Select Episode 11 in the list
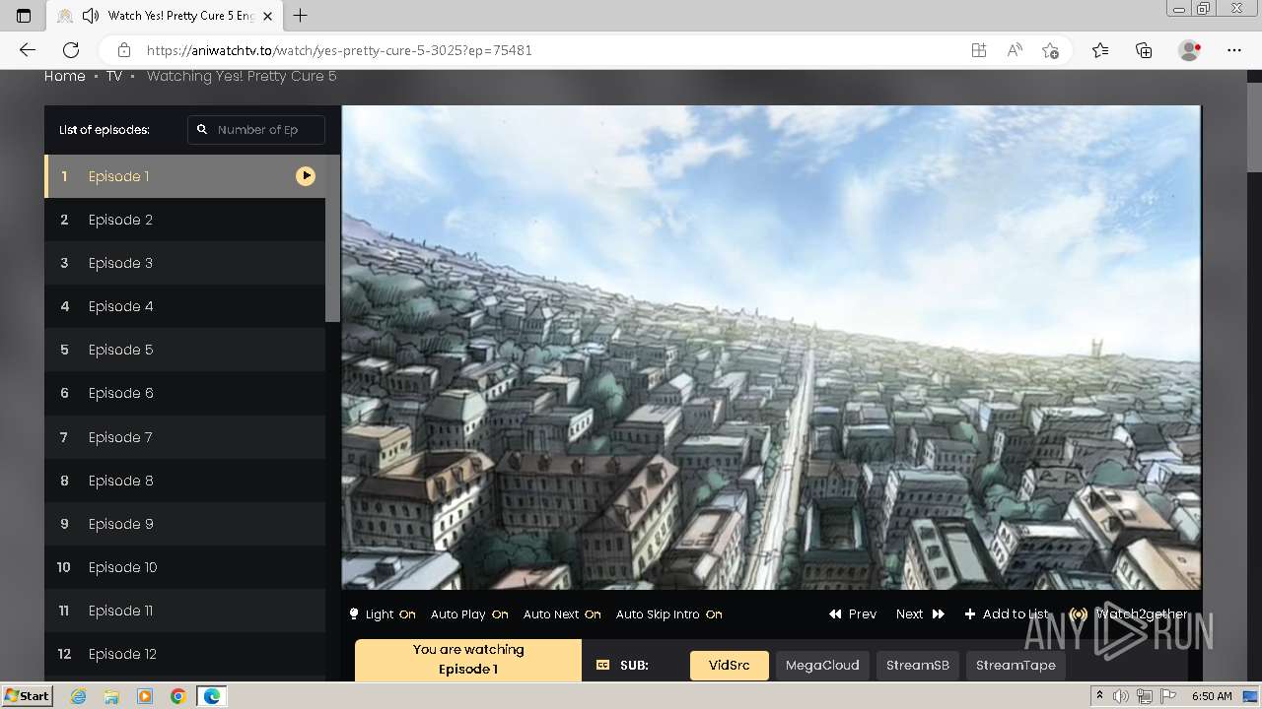1262x709 pixels. (185, 611)
